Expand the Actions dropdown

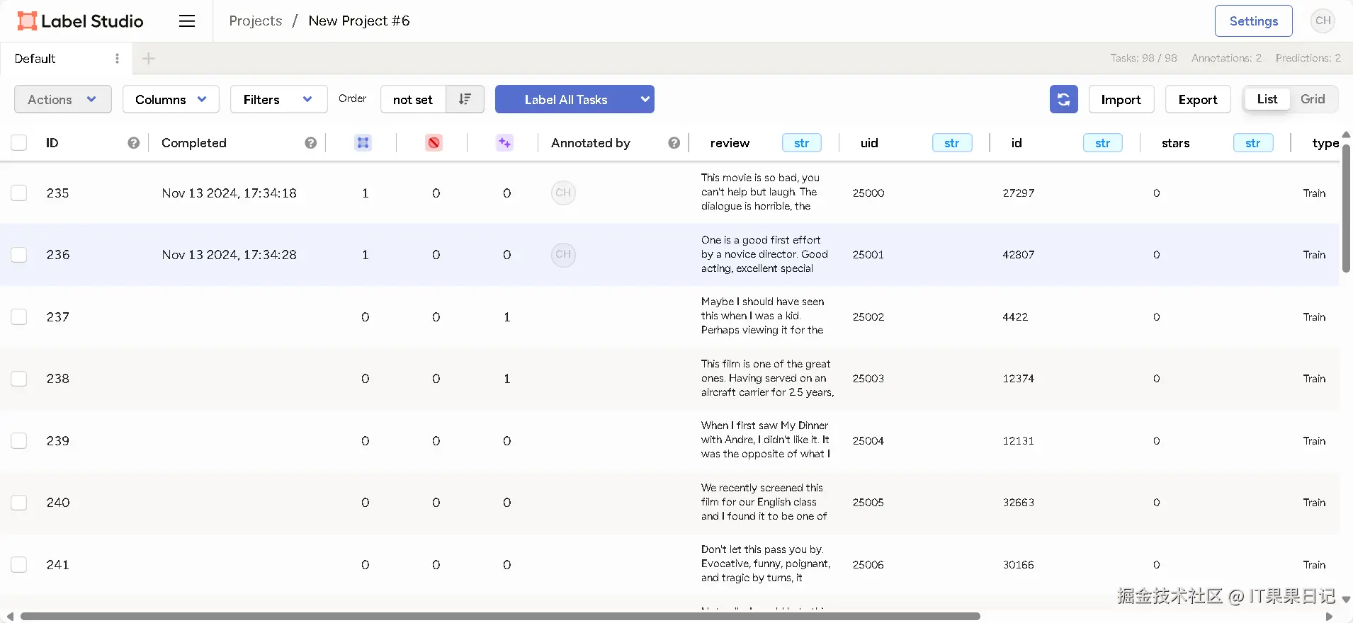(x=63, y=99)
